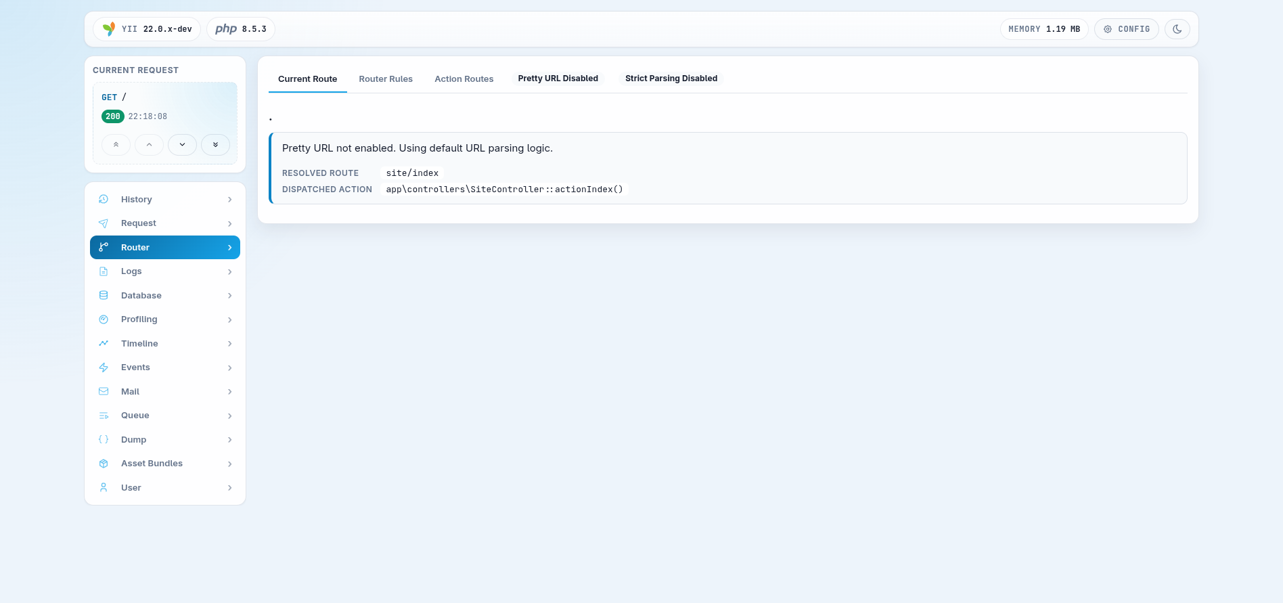Click the Config gear icon
1283x603 pixels.
(x=1108, y=29)
